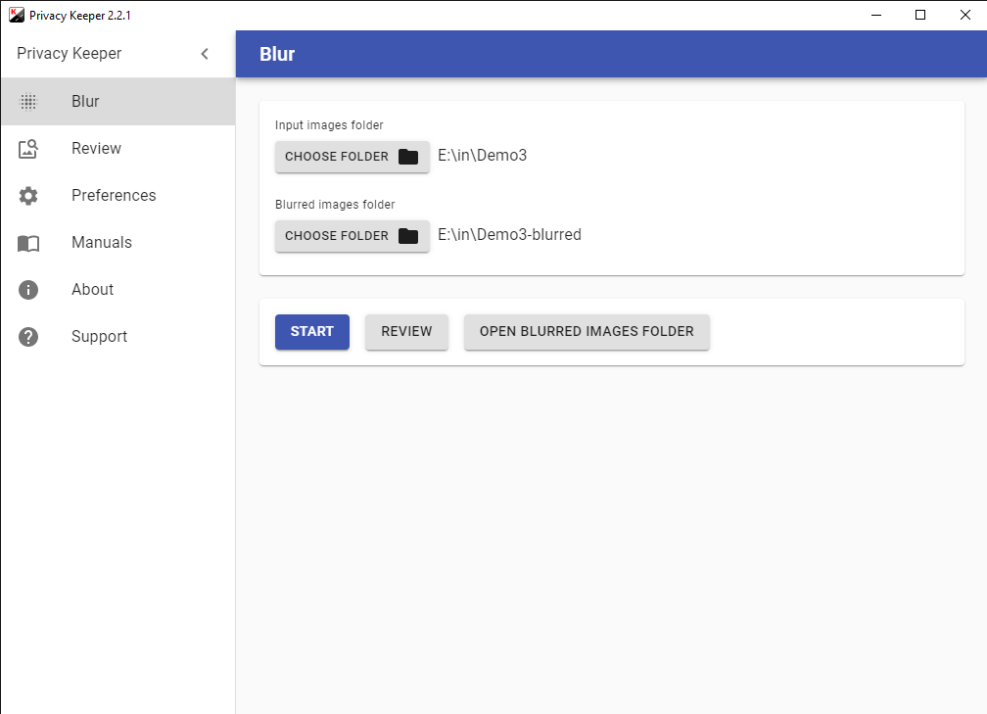The image size is (987, 714).
Task: Click the Manuals open-book icon
Action: [x=28, y=243]
